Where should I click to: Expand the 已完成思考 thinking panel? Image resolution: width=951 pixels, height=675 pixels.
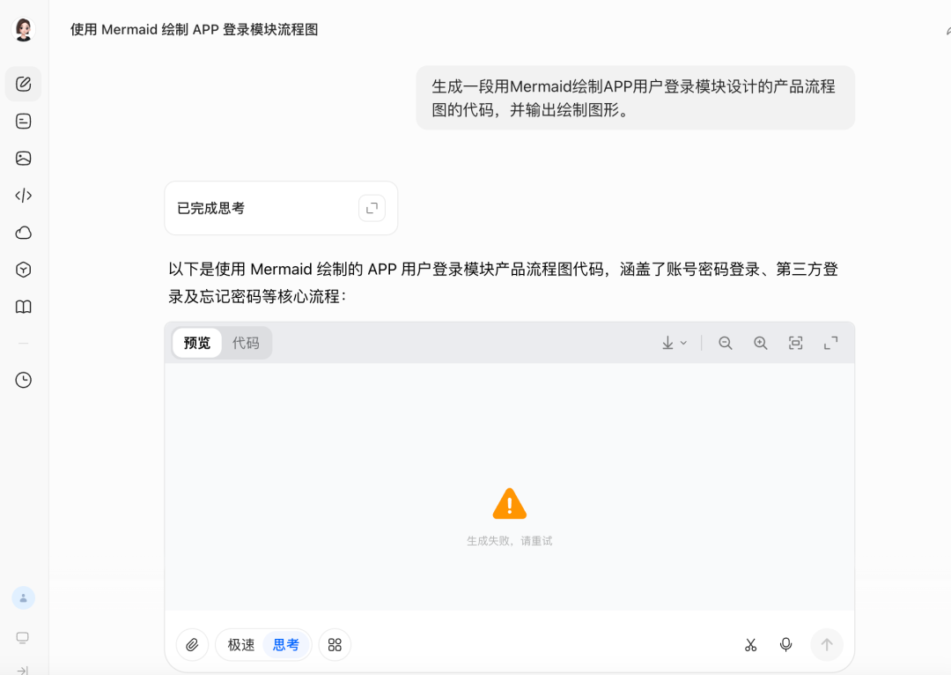coord(372,208)
